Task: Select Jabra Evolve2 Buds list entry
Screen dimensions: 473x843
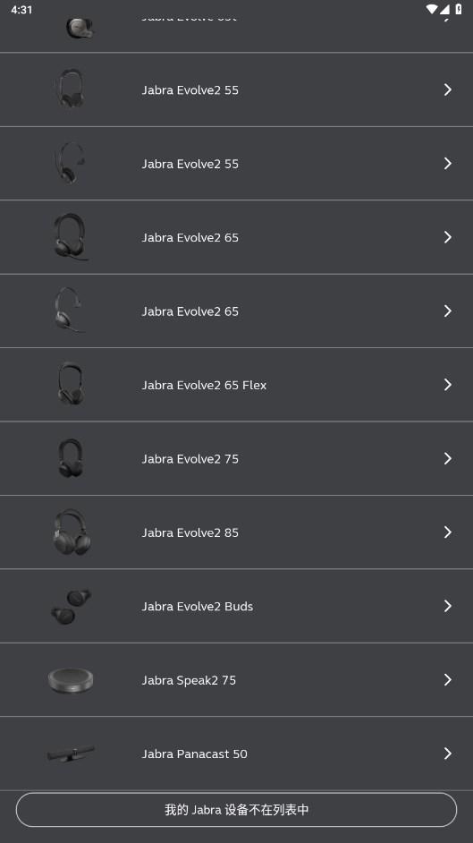Action: [x=236, y=606]
